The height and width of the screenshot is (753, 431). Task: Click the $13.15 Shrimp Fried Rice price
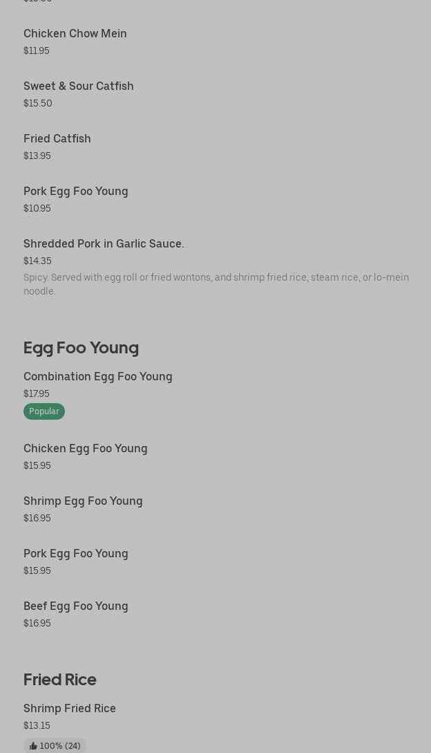pyautogui.click(x=37, y=725)
